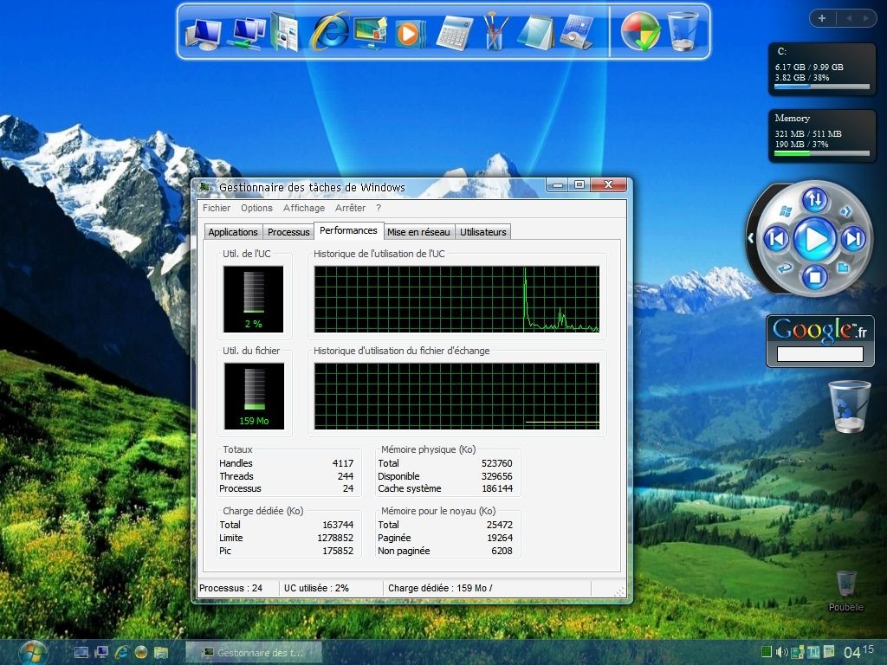This screenshot has width=887, height=665.
Task: Open the Control Panel icon in the dock
Action: (576, 33)
